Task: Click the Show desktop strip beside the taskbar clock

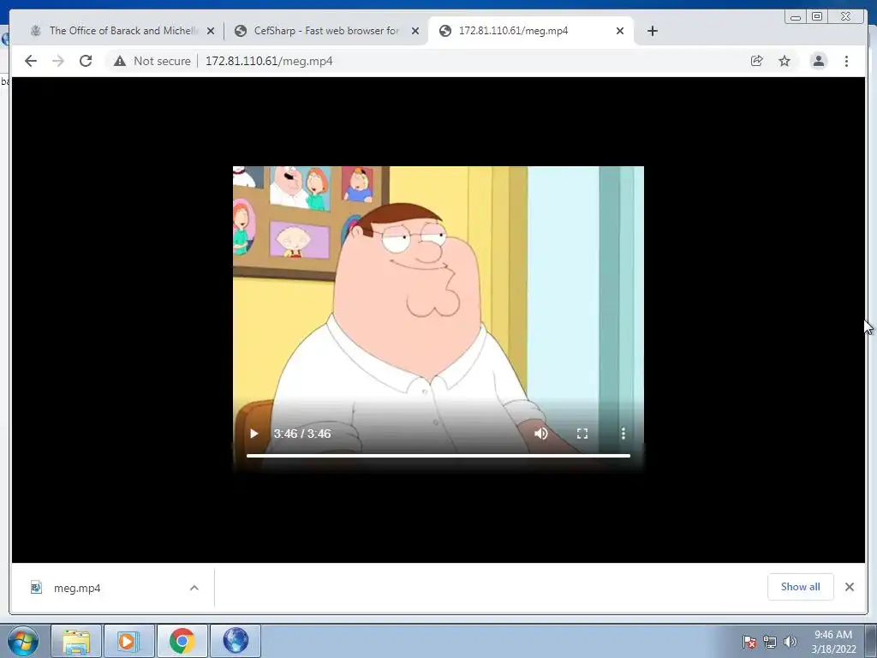Action: coord(871,641)
